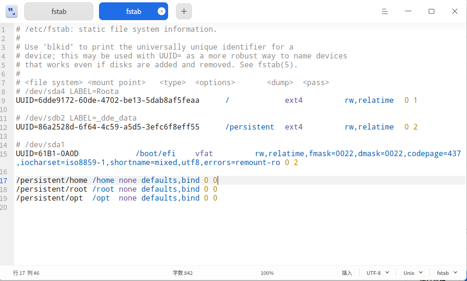Open the fstab syntax highlight dropdown

pos(447,273)
